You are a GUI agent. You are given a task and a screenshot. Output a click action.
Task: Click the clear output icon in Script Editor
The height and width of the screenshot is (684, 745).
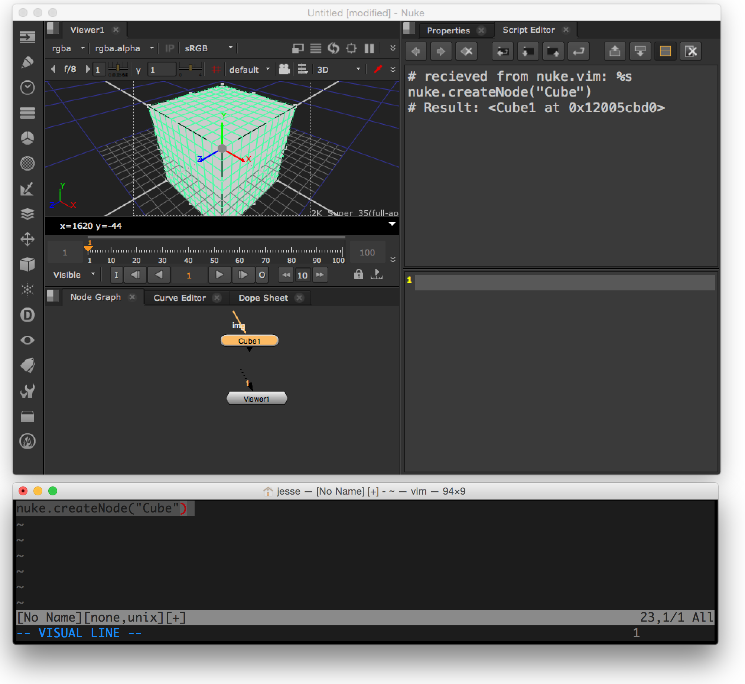690,51
